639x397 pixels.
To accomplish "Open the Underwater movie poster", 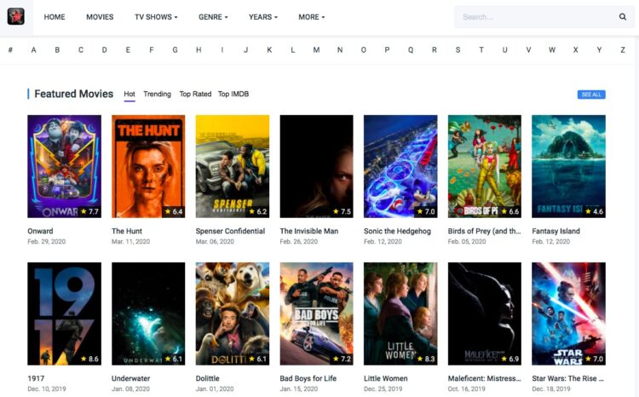I will point(148,314).
